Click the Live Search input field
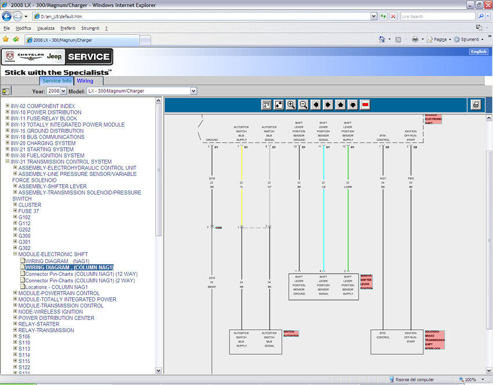Screen dimensions: 493x385 (437, 16)
